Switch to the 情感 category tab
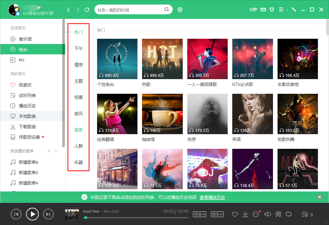The height and width of the screenshot is (225, 329). coord(78,64)
